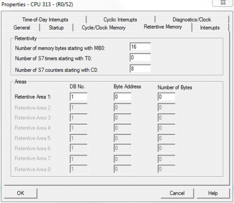Click the 'Byte Address' column header

coord(127,86)
